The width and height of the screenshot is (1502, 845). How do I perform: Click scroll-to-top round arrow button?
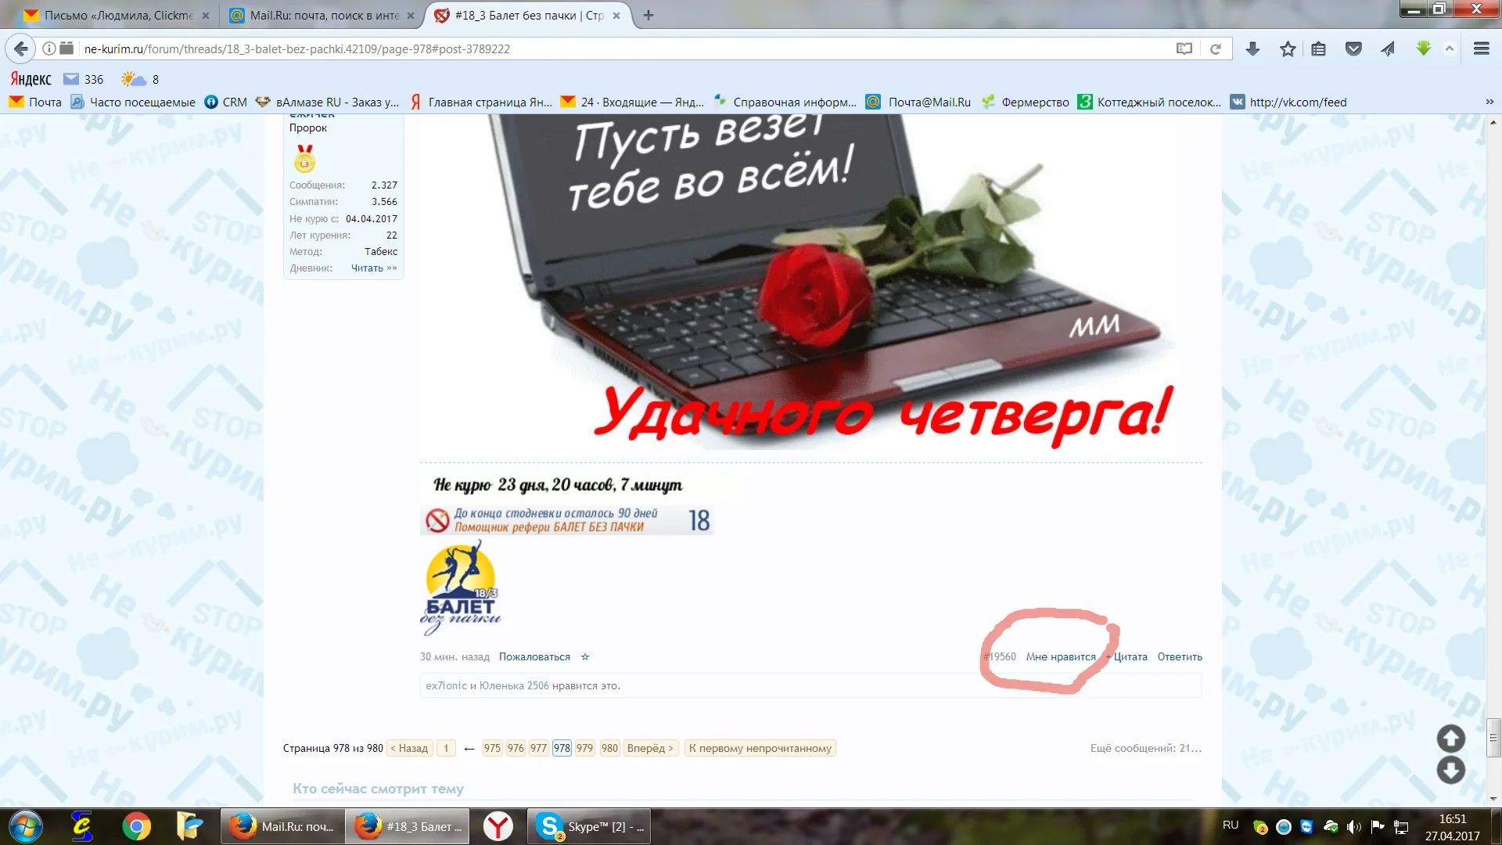(x=1450, y=739)
